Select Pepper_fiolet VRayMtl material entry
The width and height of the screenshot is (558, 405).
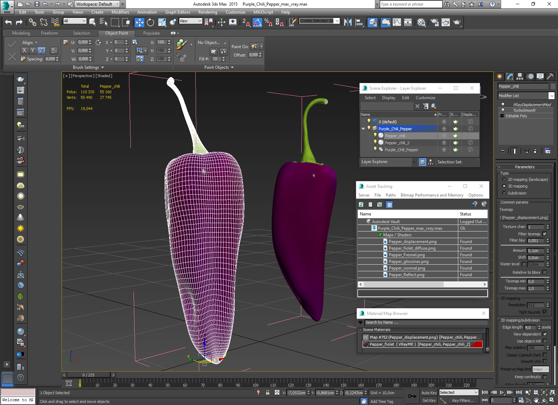point(422,344)
